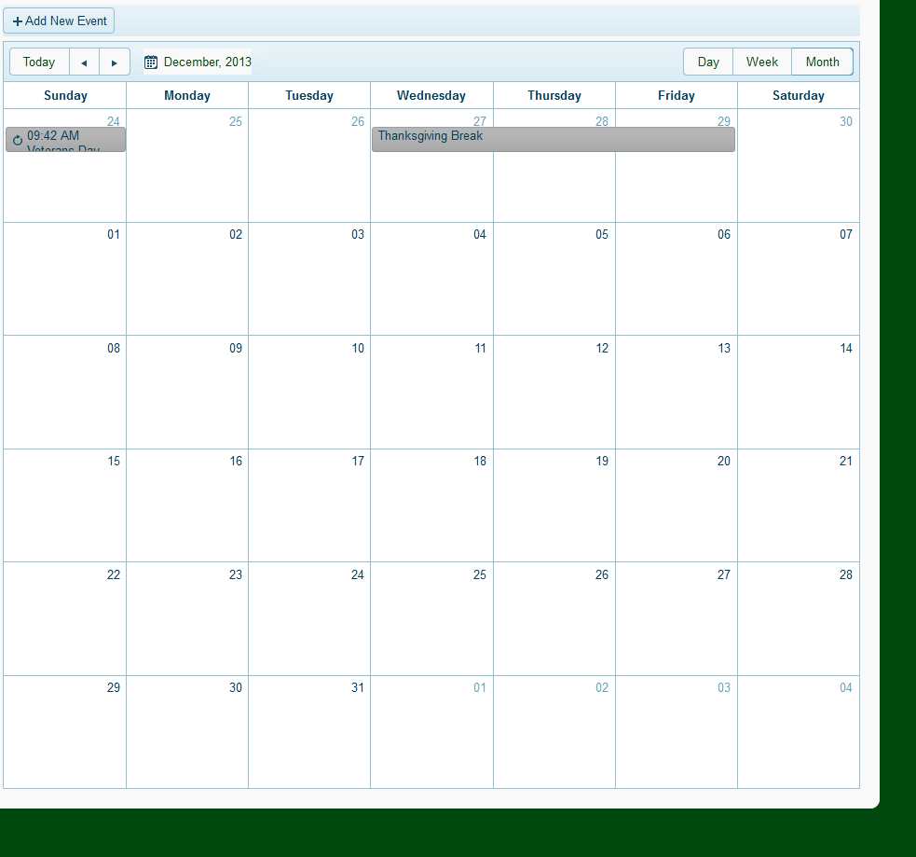Select the black 28 day number for December

pyautogui.click(x=846, y=574)
